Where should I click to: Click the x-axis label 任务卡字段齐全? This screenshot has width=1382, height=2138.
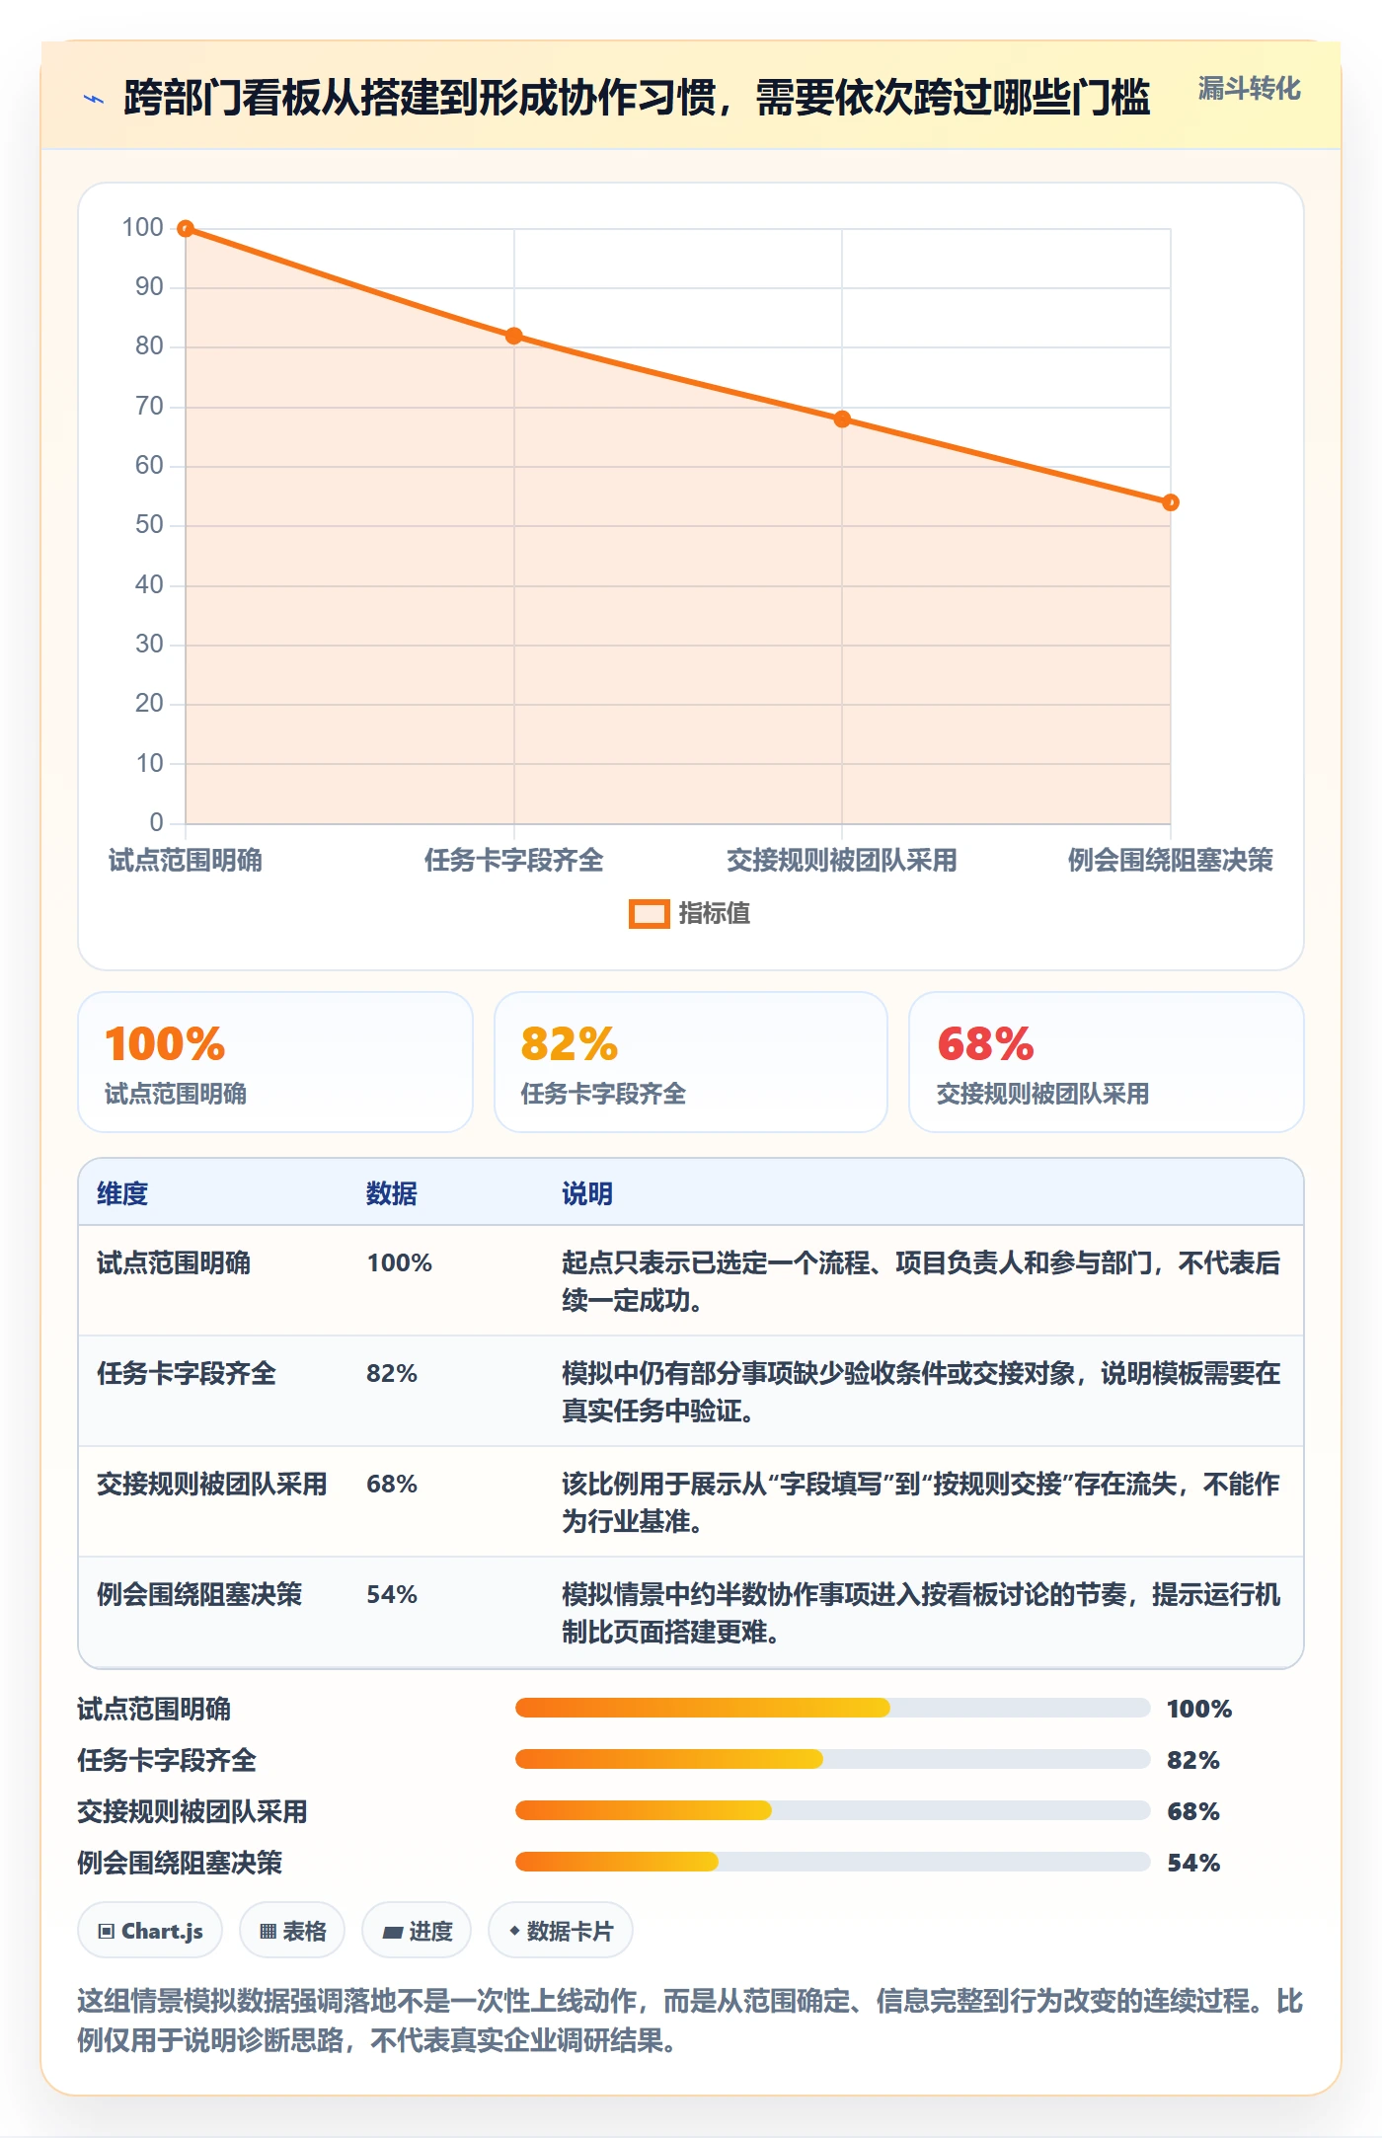pos(513,861)
